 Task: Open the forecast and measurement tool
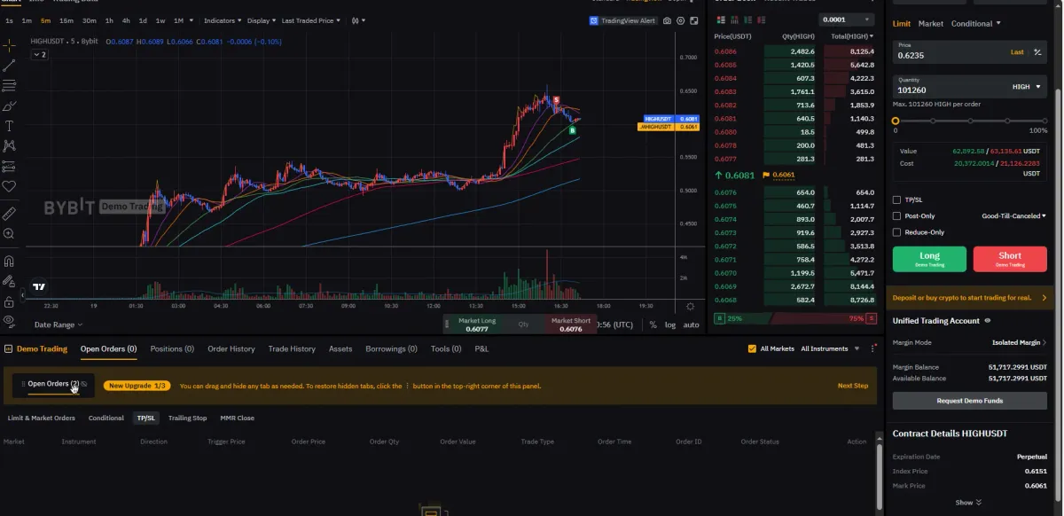coord(9,166)
